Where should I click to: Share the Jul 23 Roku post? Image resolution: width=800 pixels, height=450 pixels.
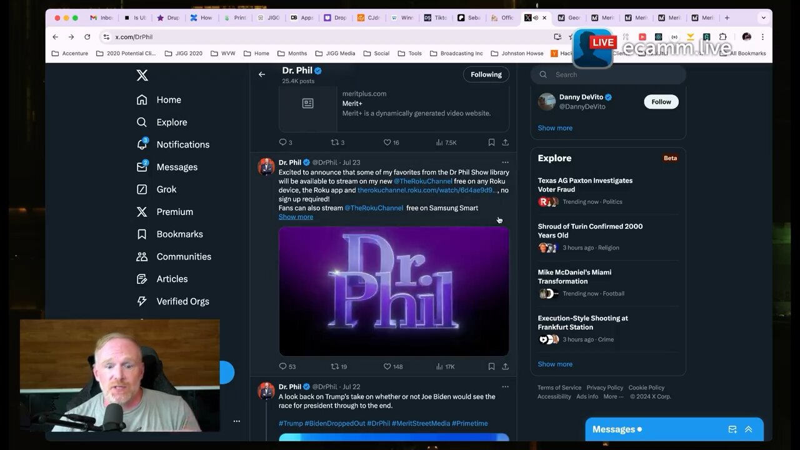tap(505, 366)
